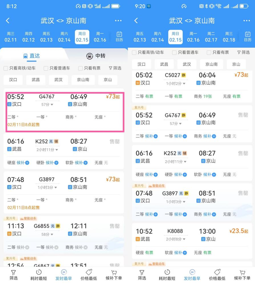
Task: Check 只看普通车 on right screen
Action: pyautogui.click(x=174, y=53)
